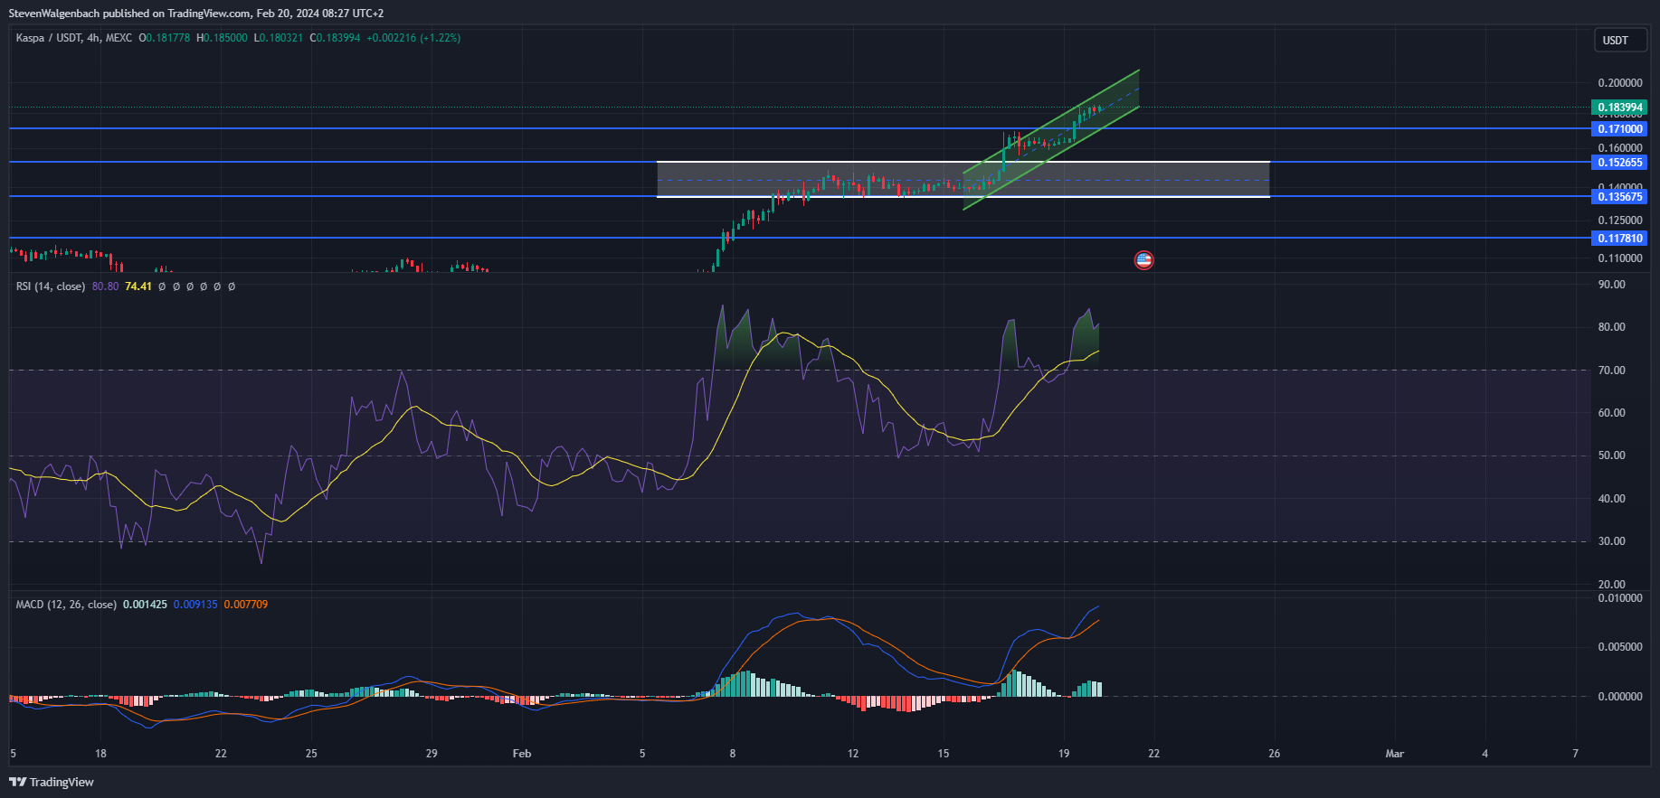Click the MACD (12, 26, close) indicator label
The width and height of the screenshot is (1660, 798).
click(66, 605)
